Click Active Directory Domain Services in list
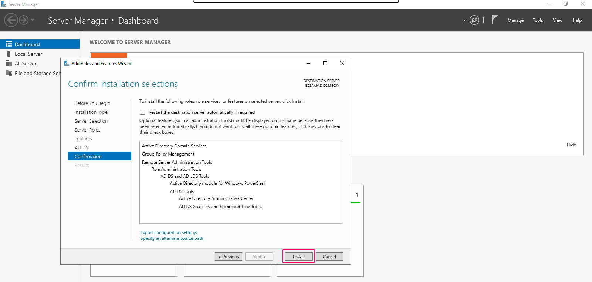 click(x=174, y=146)
